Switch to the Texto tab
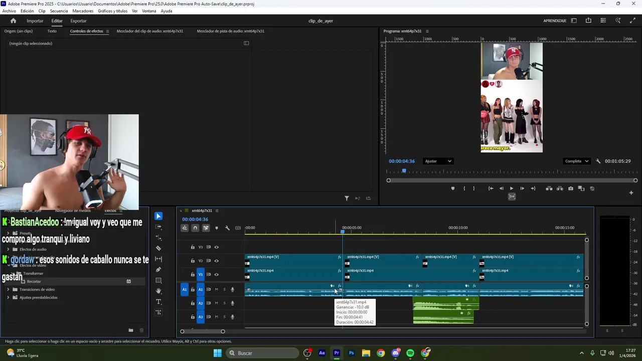This screenshot has width=642, height=361. point(52,31)
